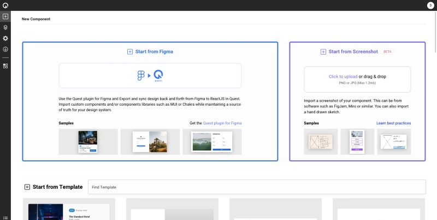Open the user avatar D menu
The height and width of the screenshot is (220, 437).
tap(430, 5)
